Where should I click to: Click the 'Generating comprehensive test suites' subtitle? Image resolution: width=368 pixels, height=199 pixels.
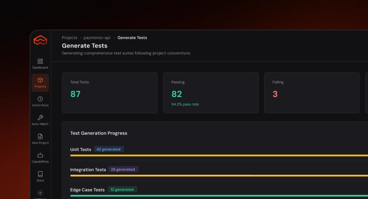(126, 53)
